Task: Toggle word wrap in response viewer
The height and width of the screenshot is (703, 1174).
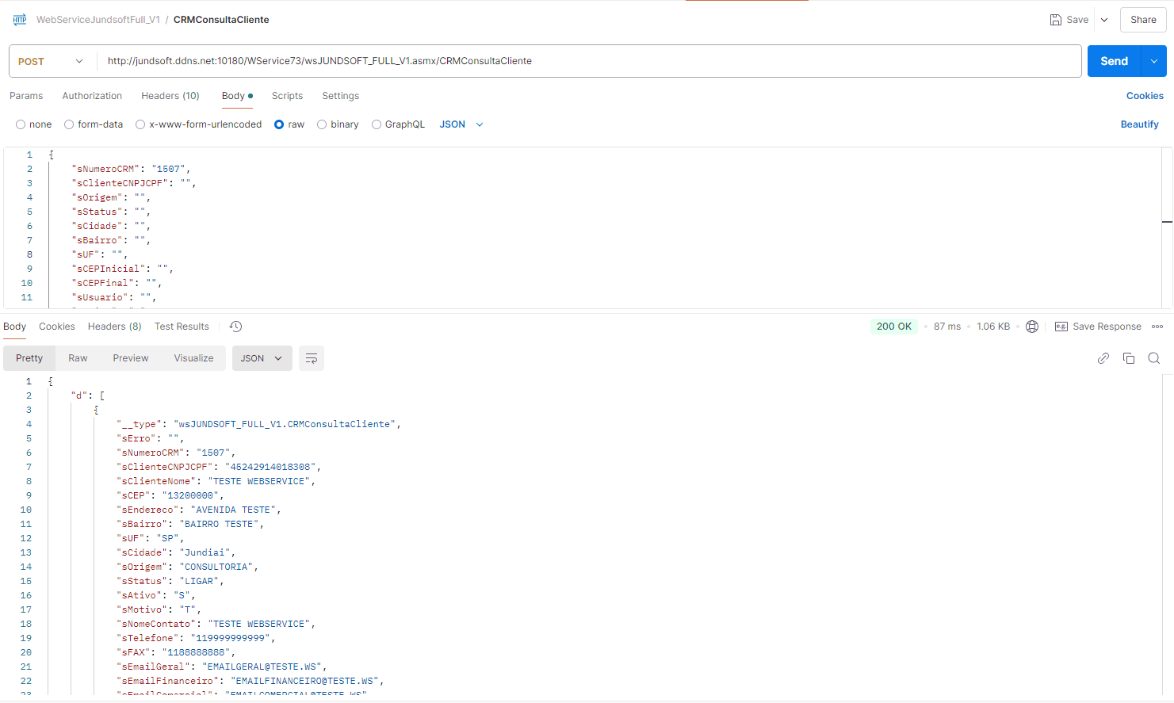Action: [x=312, y=358]
